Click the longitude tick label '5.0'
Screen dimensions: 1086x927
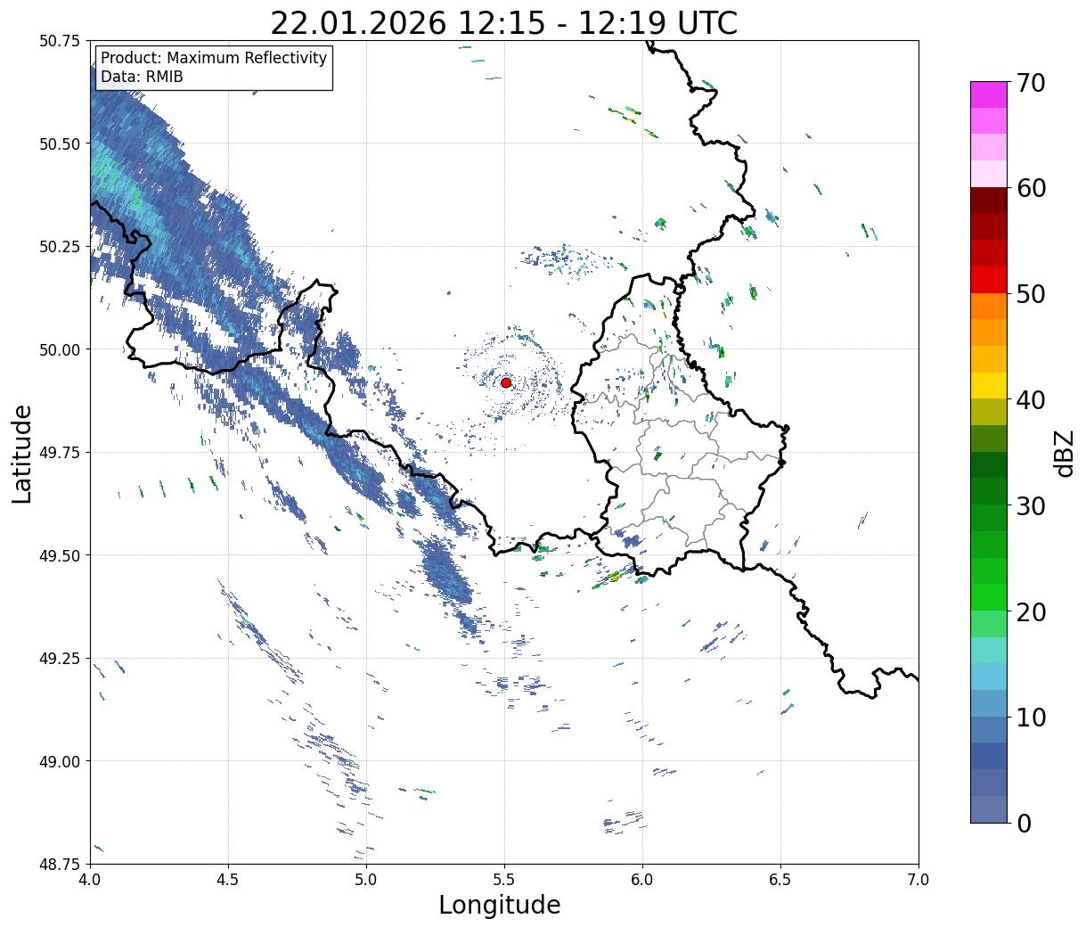[366, 879]
